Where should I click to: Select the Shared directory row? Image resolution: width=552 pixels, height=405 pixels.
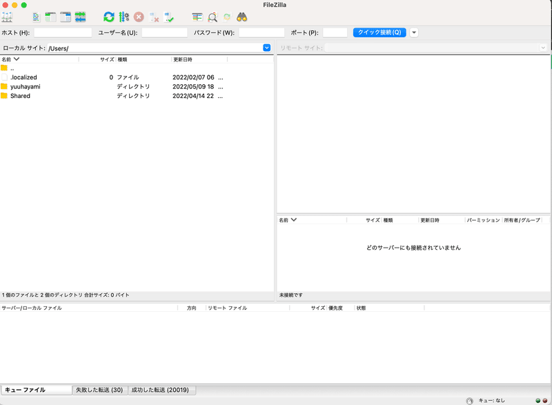point(137,96)
